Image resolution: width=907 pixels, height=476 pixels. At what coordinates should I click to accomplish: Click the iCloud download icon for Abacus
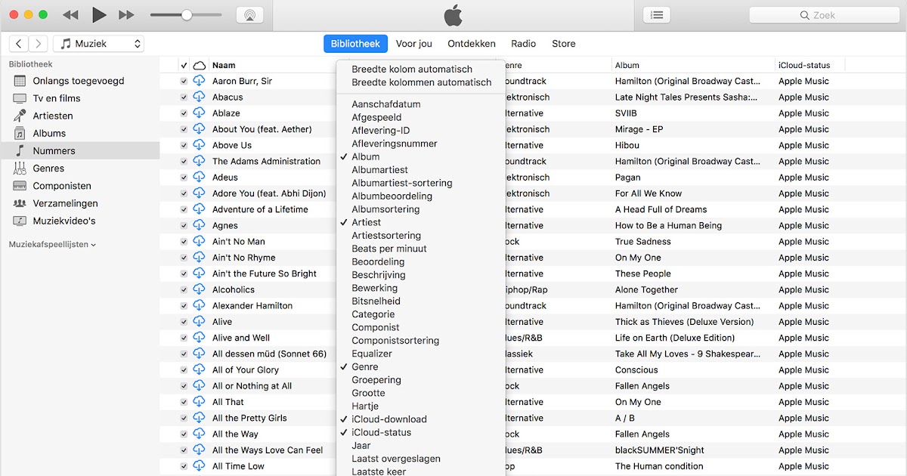200,97
